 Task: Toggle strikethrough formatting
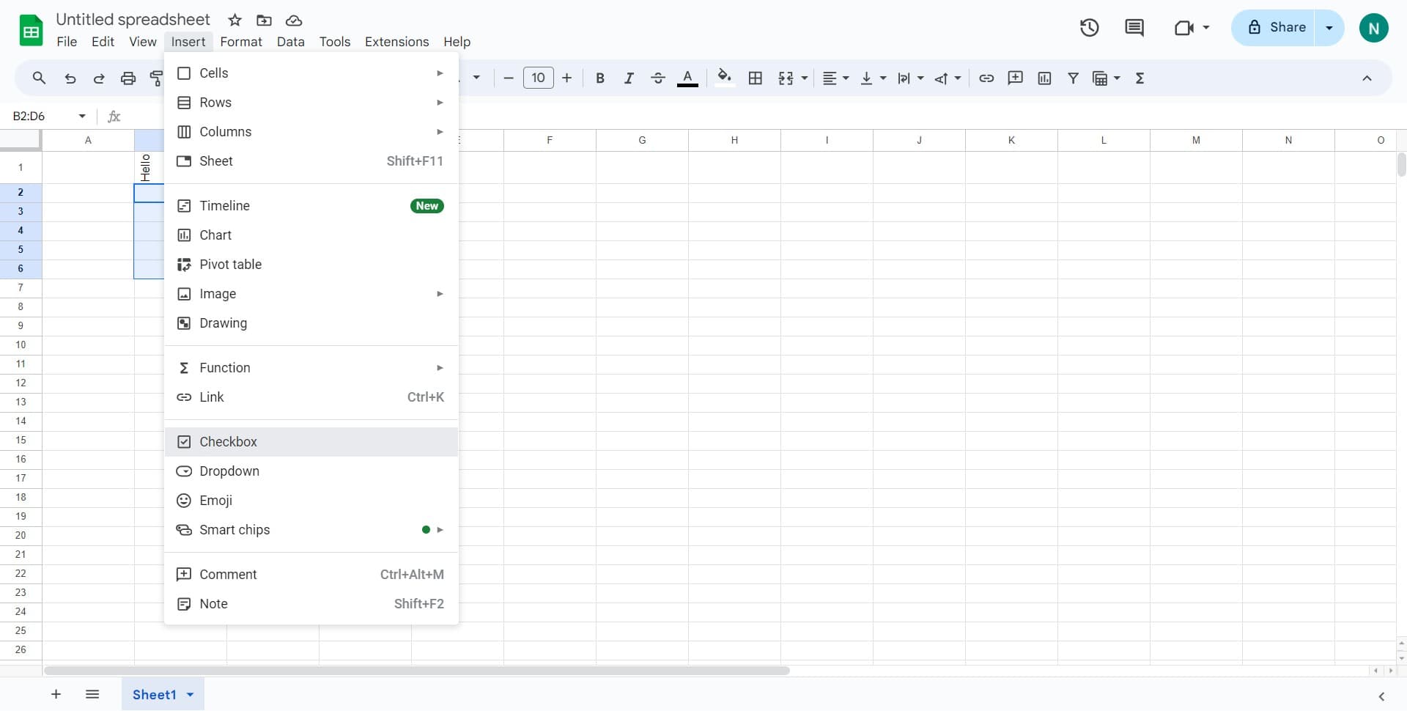click(658, 78)
